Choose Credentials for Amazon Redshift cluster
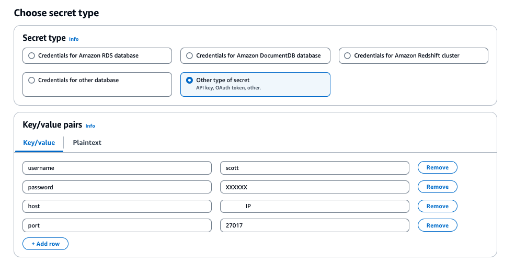The image size is (515, 262). [x=348, y=55]
